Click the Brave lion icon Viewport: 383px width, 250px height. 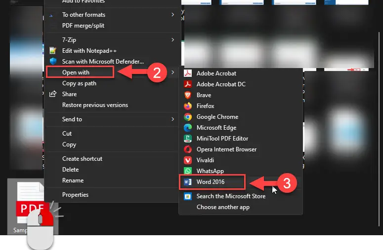(188, 95)
